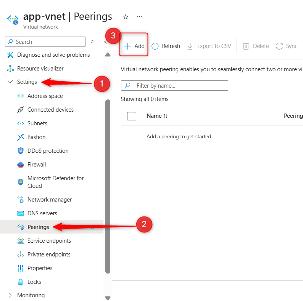Click the Resource visualizer icon
The height and width of the screenshot is (301, 303).
click(x=10, y=69)
